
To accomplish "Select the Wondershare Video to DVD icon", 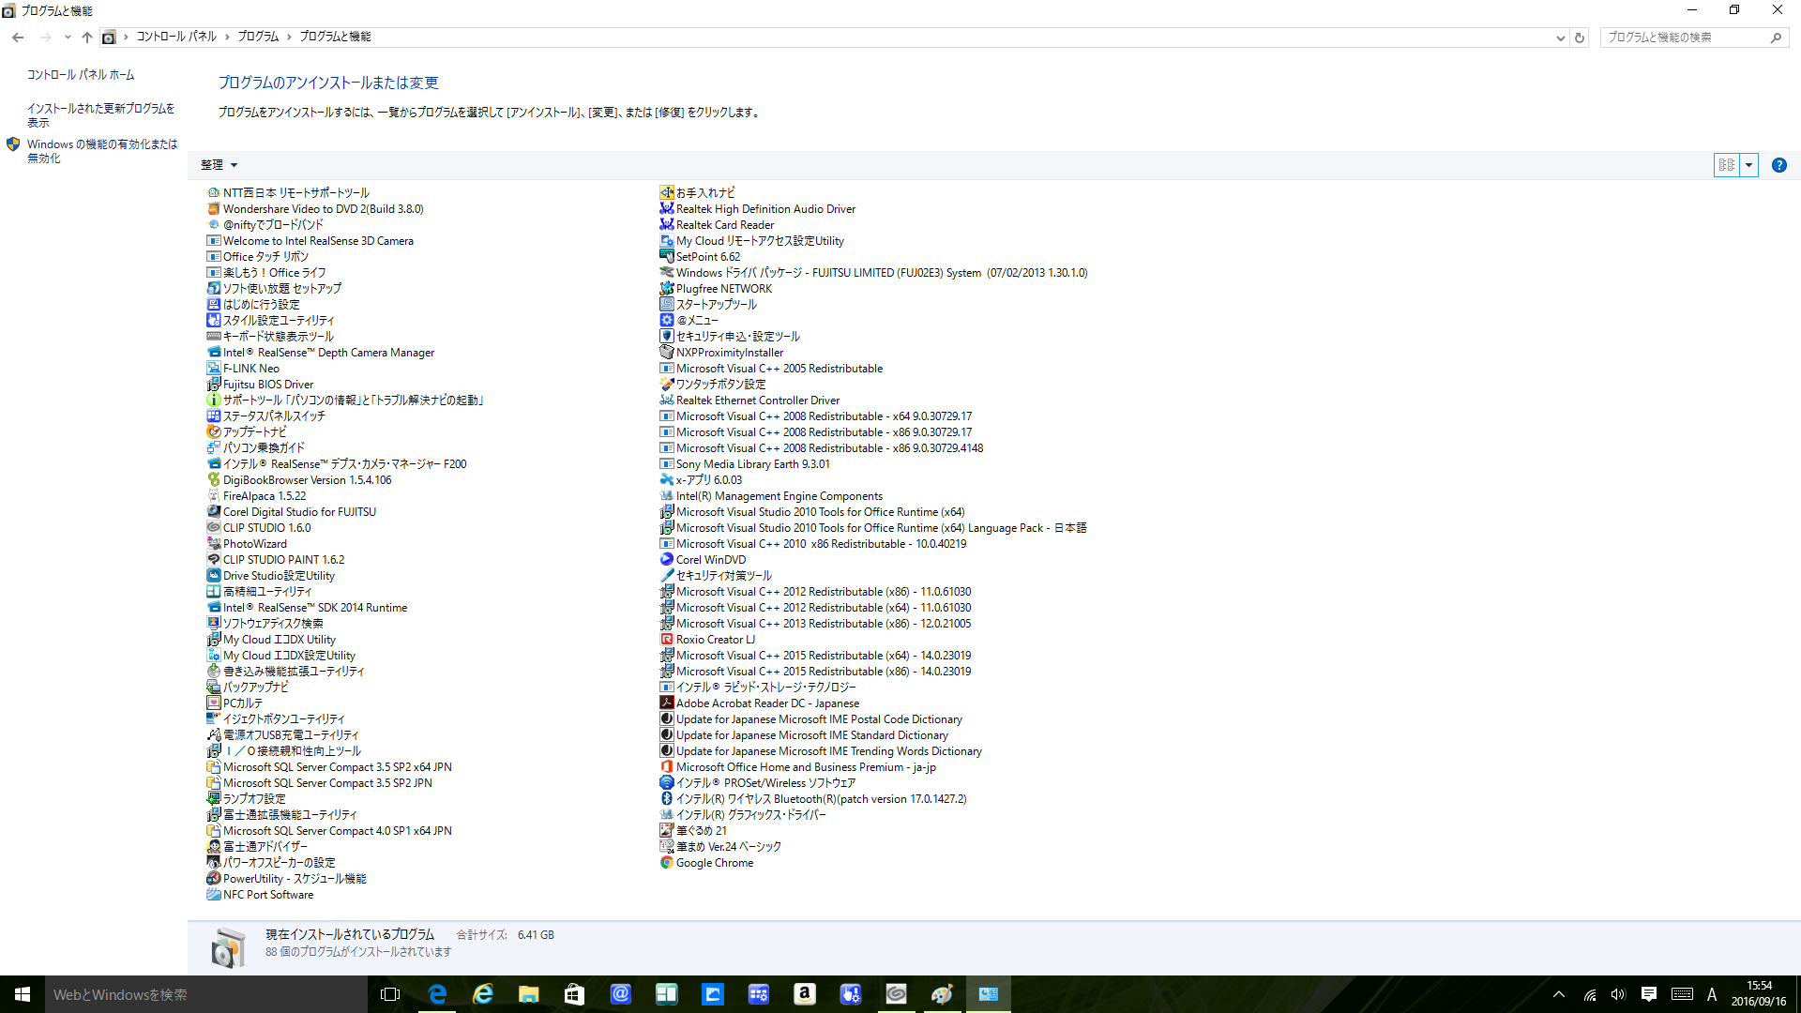I will tap(213, 209).
